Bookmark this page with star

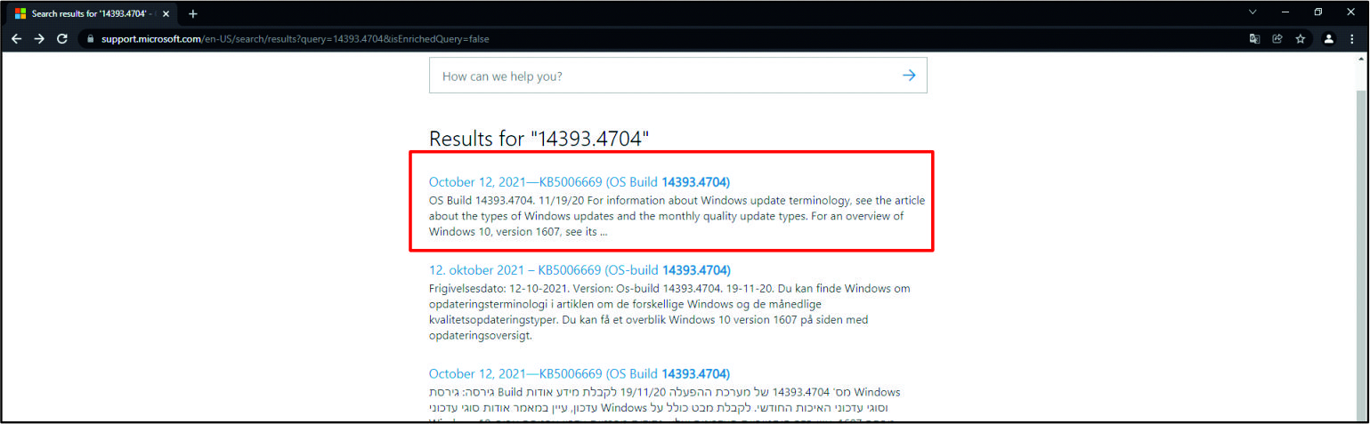point(1301,39)
